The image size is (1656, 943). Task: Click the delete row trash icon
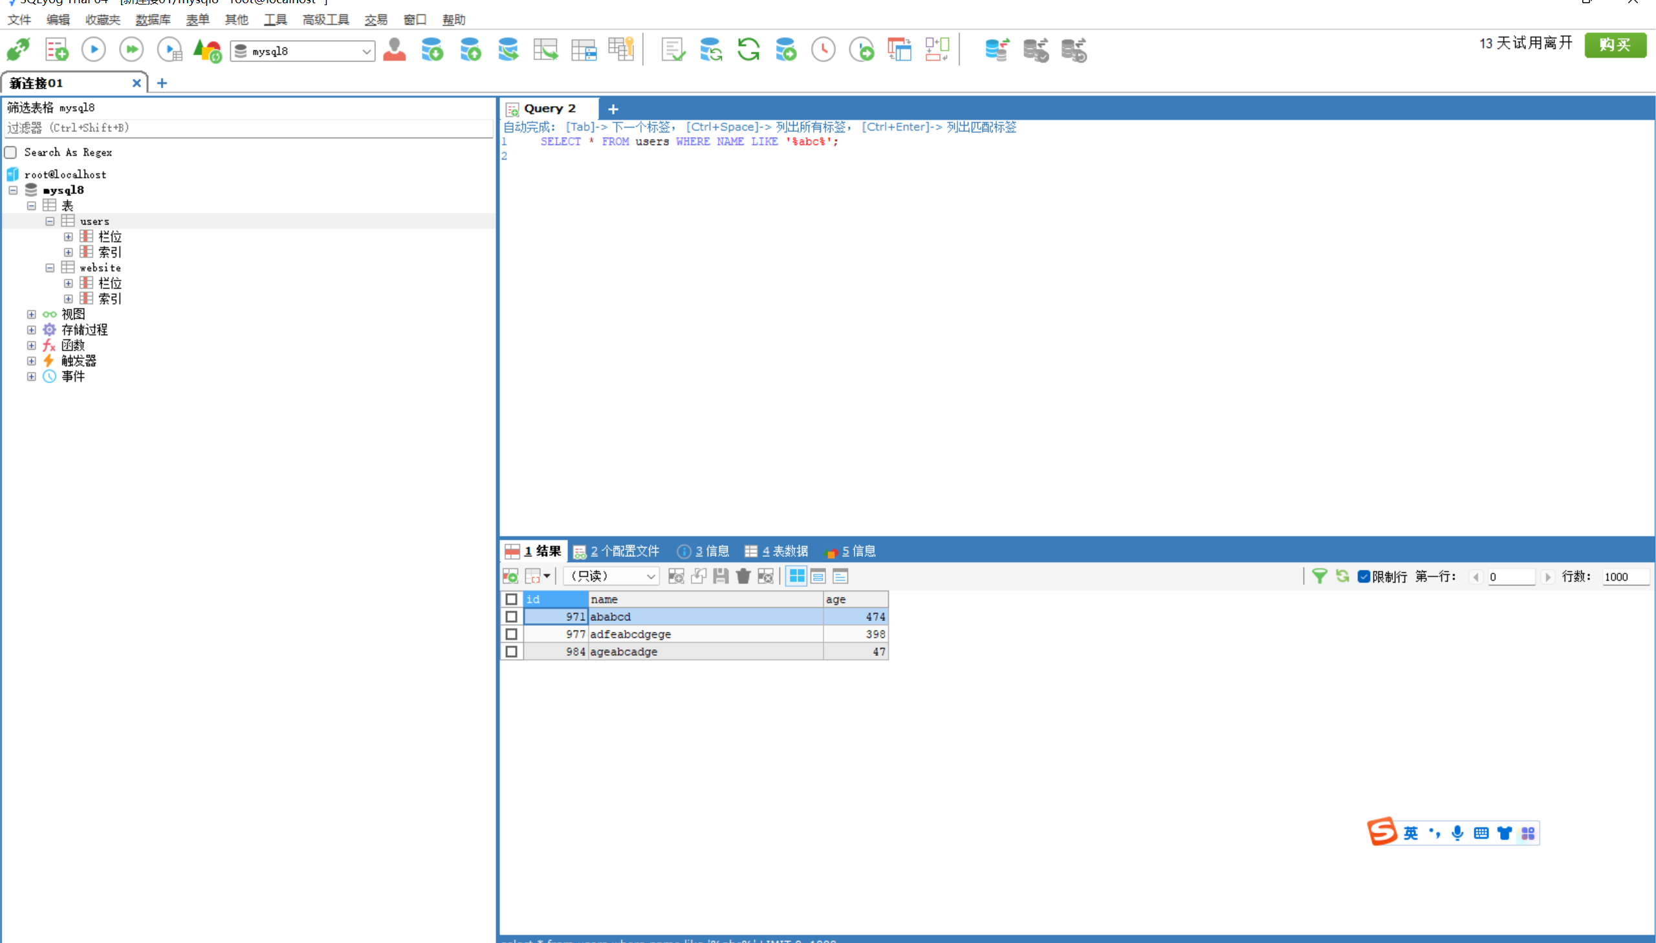point(743,576)
